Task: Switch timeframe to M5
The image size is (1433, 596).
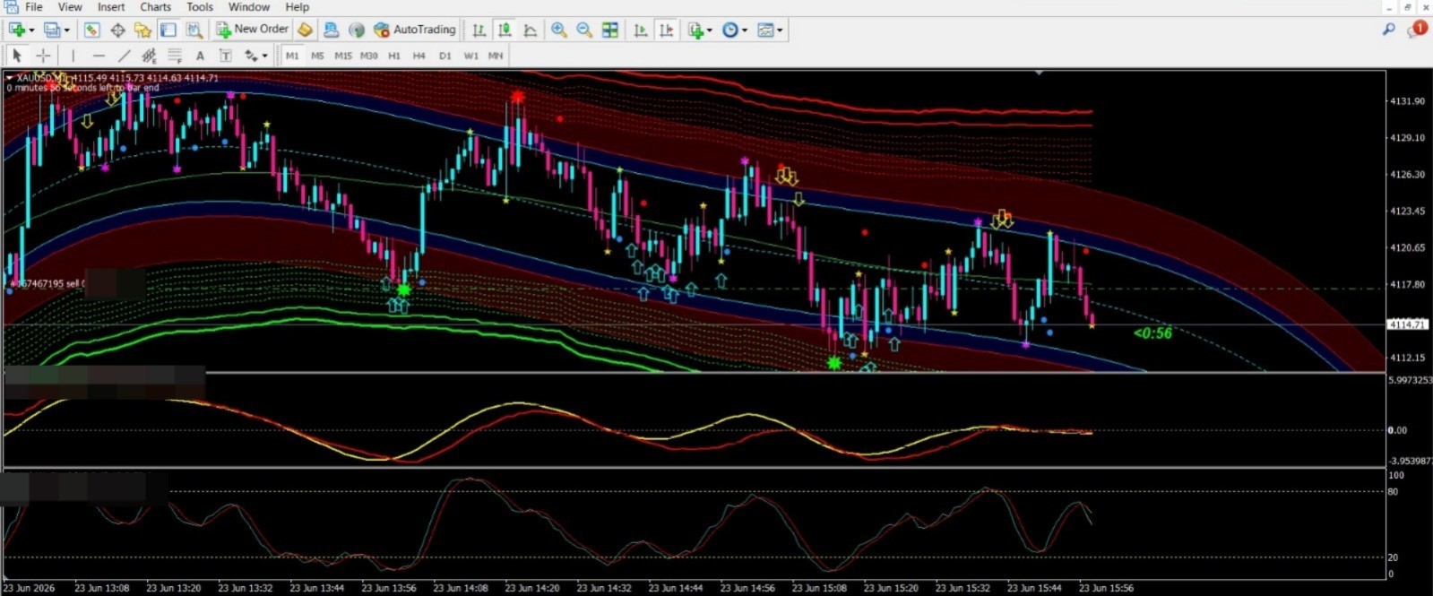Action: tap(317, 56)
